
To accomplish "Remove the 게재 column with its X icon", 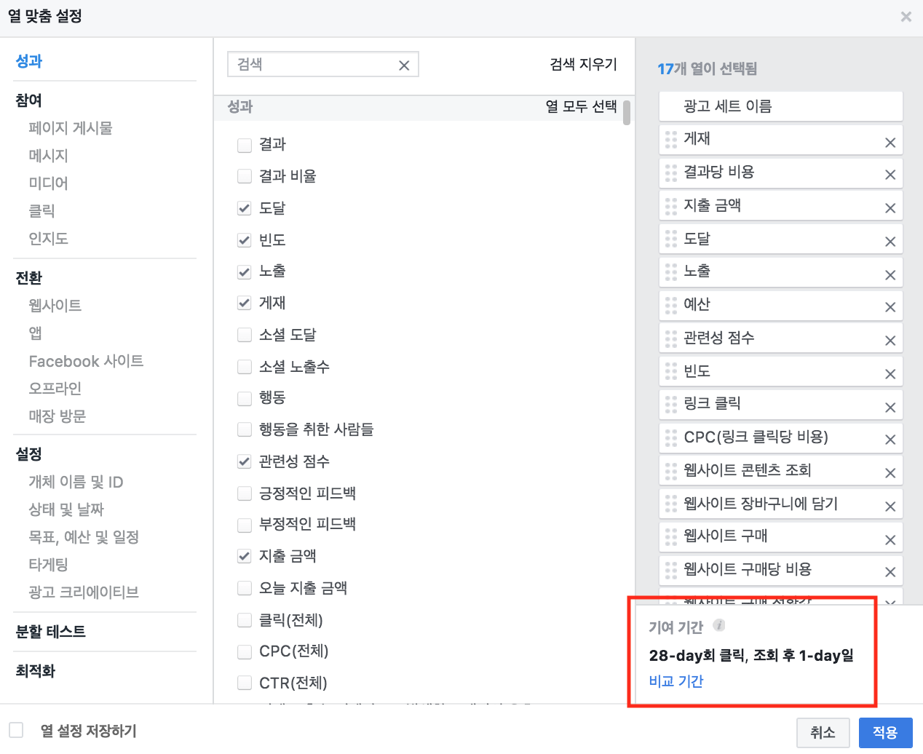I will coord(890,139).
